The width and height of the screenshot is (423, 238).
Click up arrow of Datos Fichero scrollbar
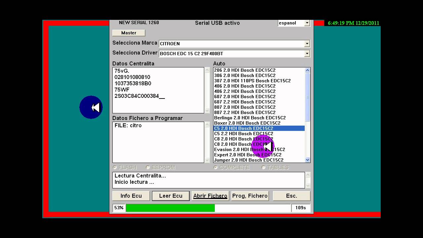click(207, 125)
